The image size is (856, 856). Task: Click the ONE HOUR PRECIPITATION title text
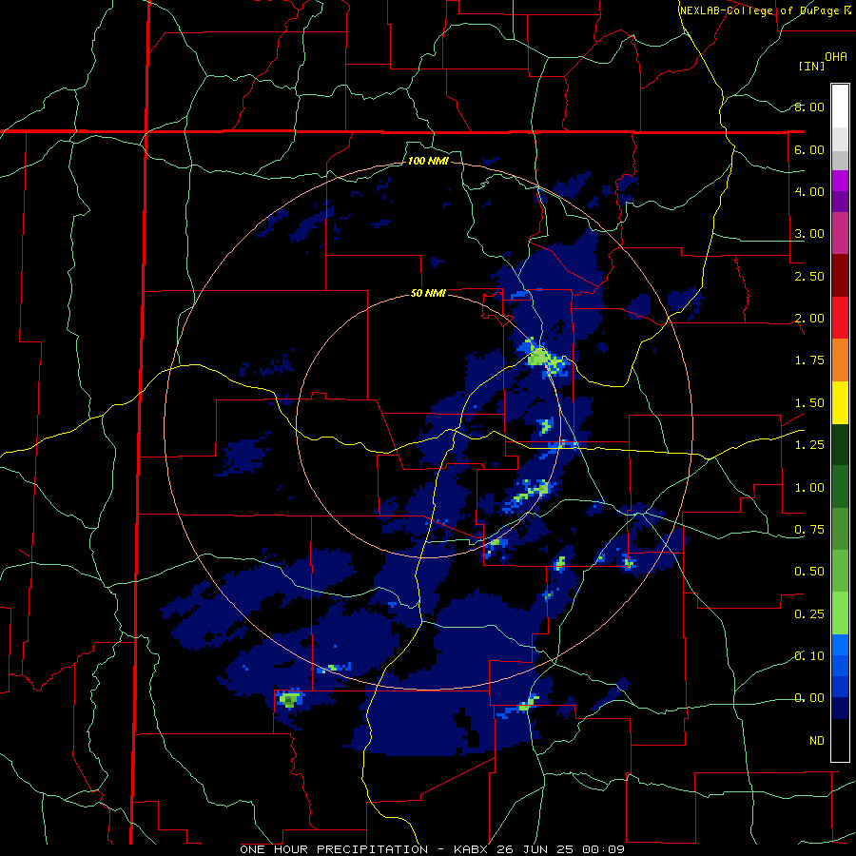[334, 849]
